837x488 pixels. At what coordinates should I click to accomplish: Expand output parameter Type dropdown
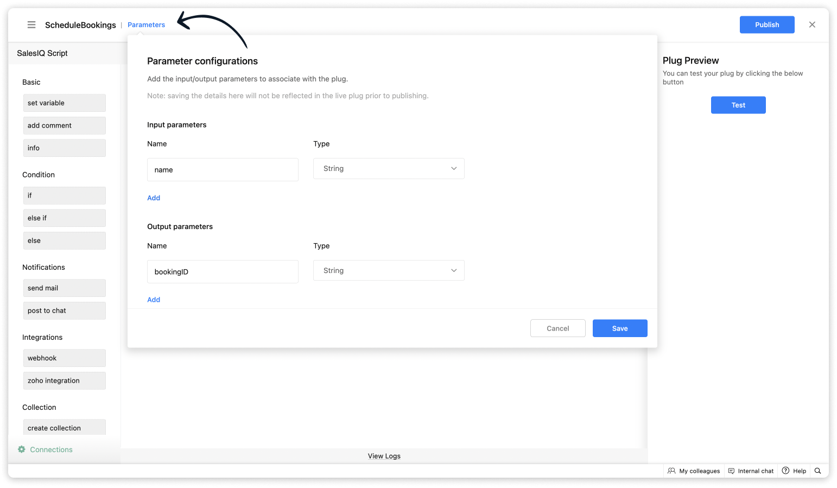(x=389, y=271)
